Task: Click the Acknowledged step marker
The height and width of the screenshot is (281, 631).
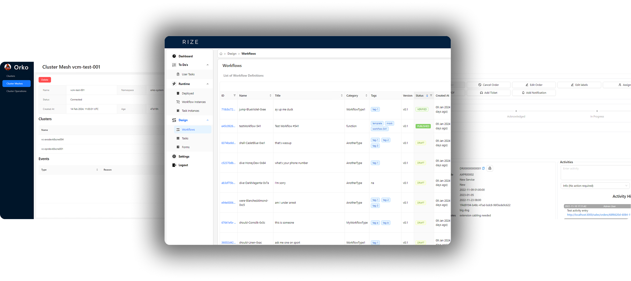Action: point(516,111)
